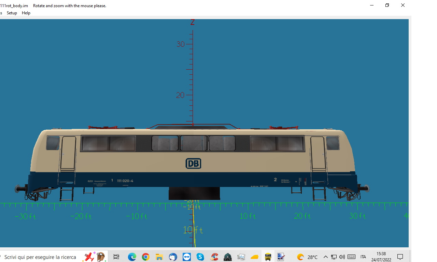Click the -30 ft horizontal axis label
This screenshot has width=437, height=262.
25,216
